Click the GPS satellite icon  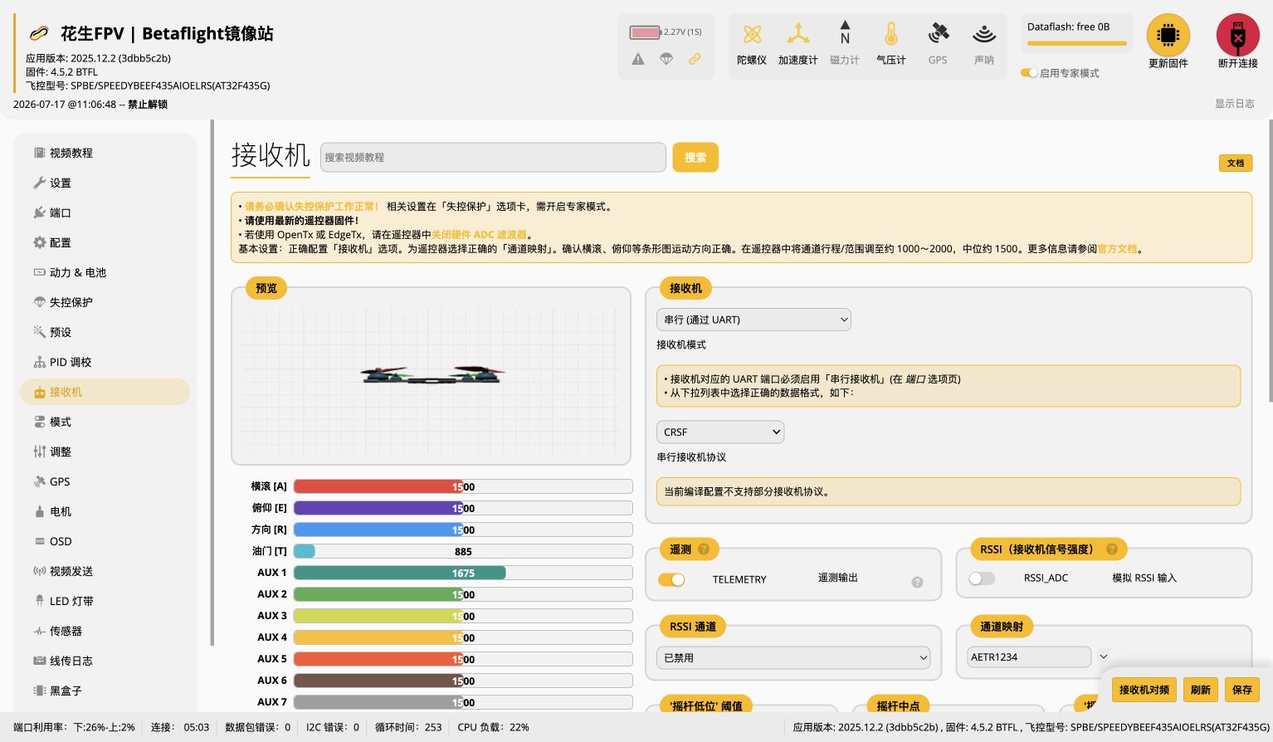coord(938,34)
